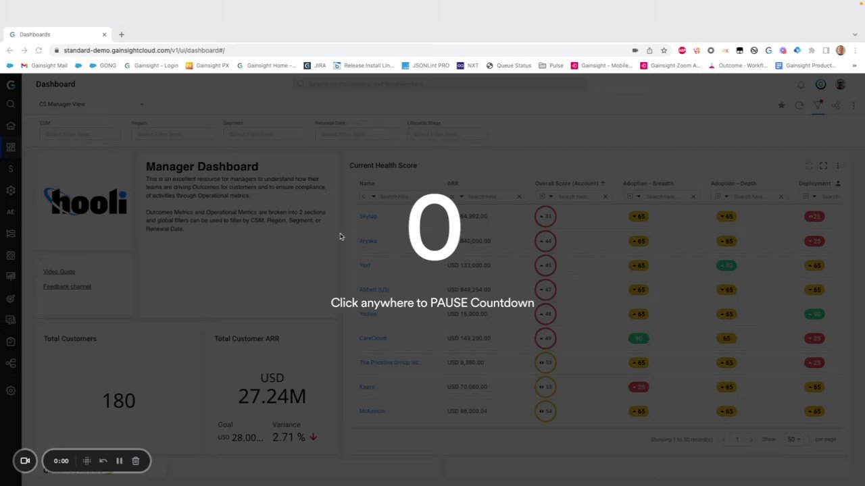This screenshot has height=486, width=865.
Task: Open the notifications bell icon
Action: click(801, 84)
